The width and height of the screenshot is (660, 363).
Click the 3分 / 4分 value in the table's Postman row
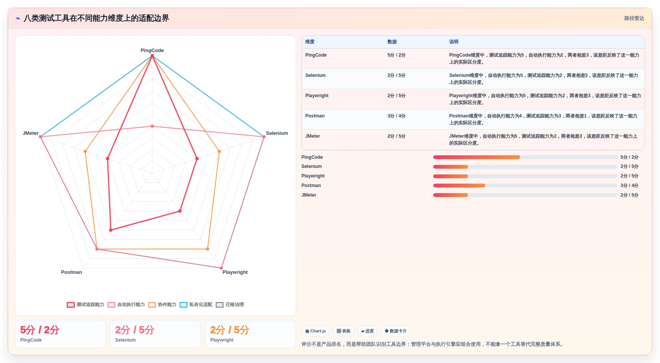pos(396,116)
